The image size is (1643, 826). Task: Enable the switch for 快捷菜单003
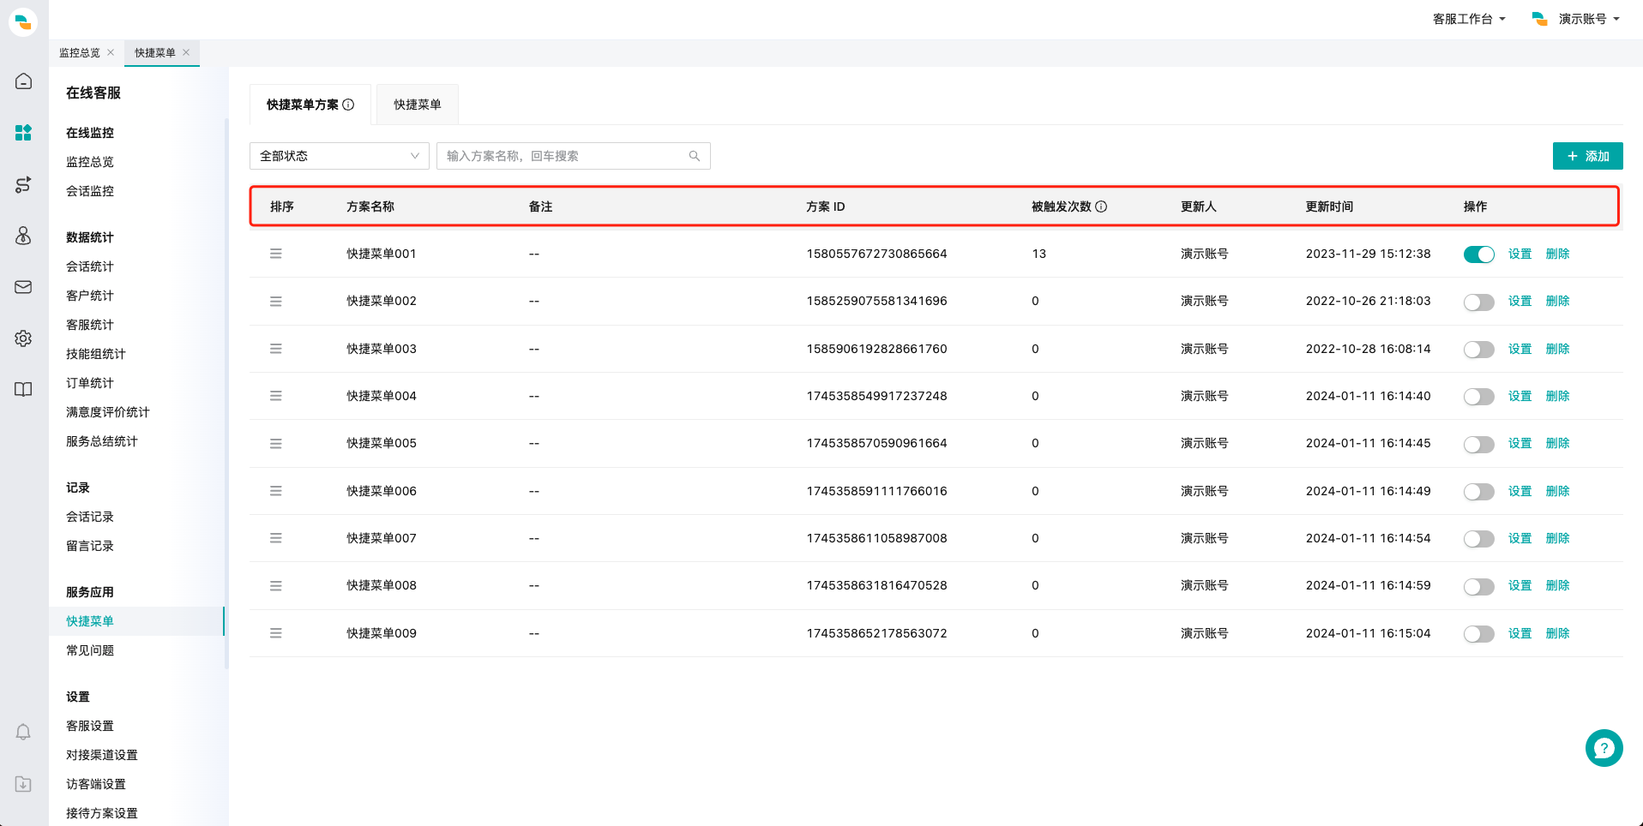pyautogui.click(x=1478, y=350)
